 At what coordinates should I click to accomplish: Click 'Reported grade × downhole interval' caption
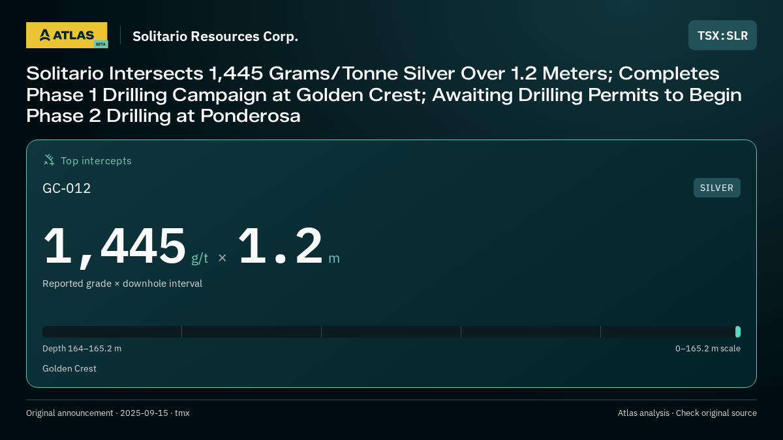click(x=122, y=284)
